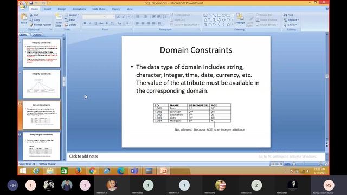347x195 pixels.
Task: Open the Select dropdown in Editing
Action: coord(291,25)
